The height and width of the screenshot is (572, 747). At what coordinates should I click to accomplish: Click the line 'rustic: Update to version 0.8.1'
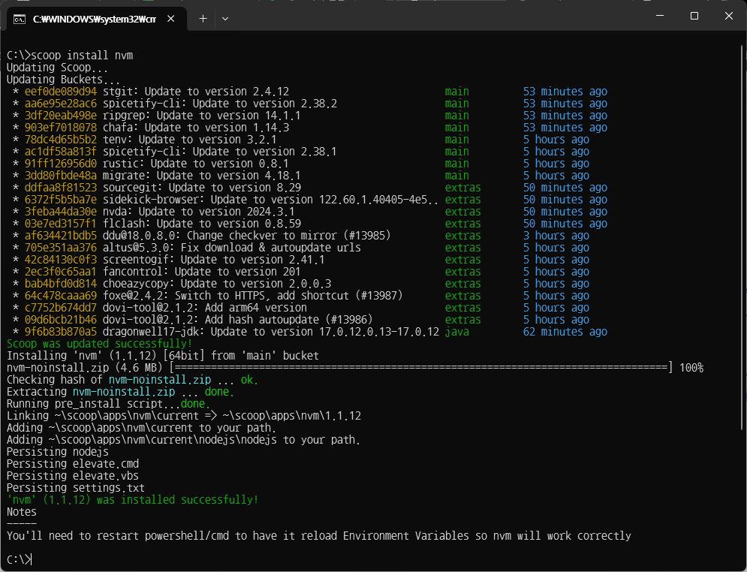point(196,164)
